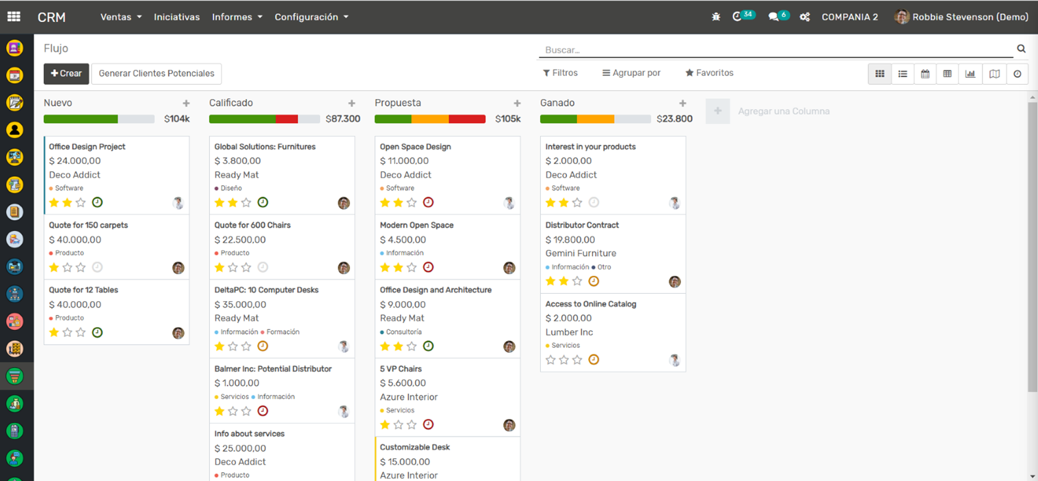This screenshot has height=481, width=1038.
Task: Open the map view
Action: tap(994, 74)
